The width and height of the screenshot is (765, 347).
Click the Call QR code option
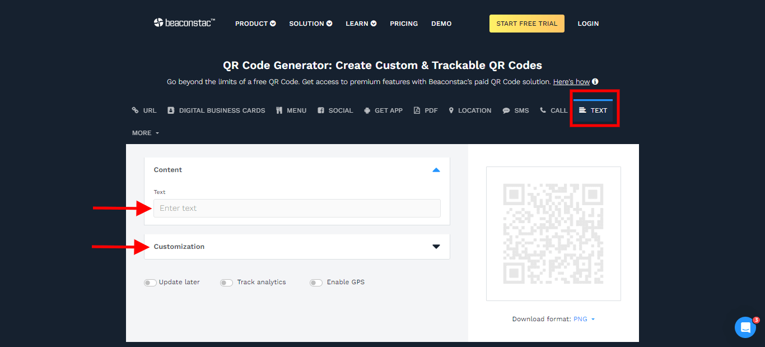click(553, 110)
